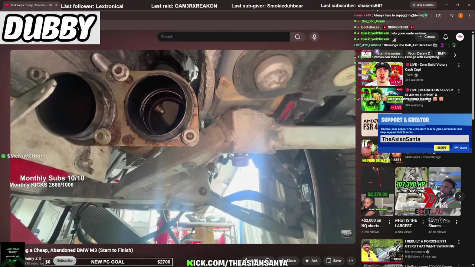This screenshot has height=267, width=475.
Task: Click the 'wHaT iS tHE LARGEST' short title
Action: [x=406, y=223]
